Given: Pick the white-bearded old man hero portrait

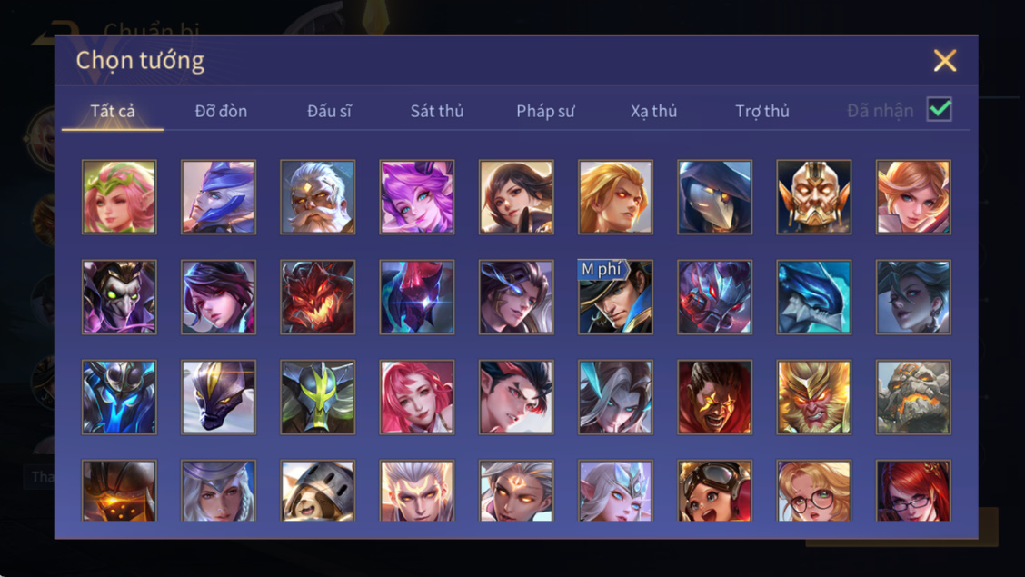Looking at the screenshot, I should click(318, 196).
